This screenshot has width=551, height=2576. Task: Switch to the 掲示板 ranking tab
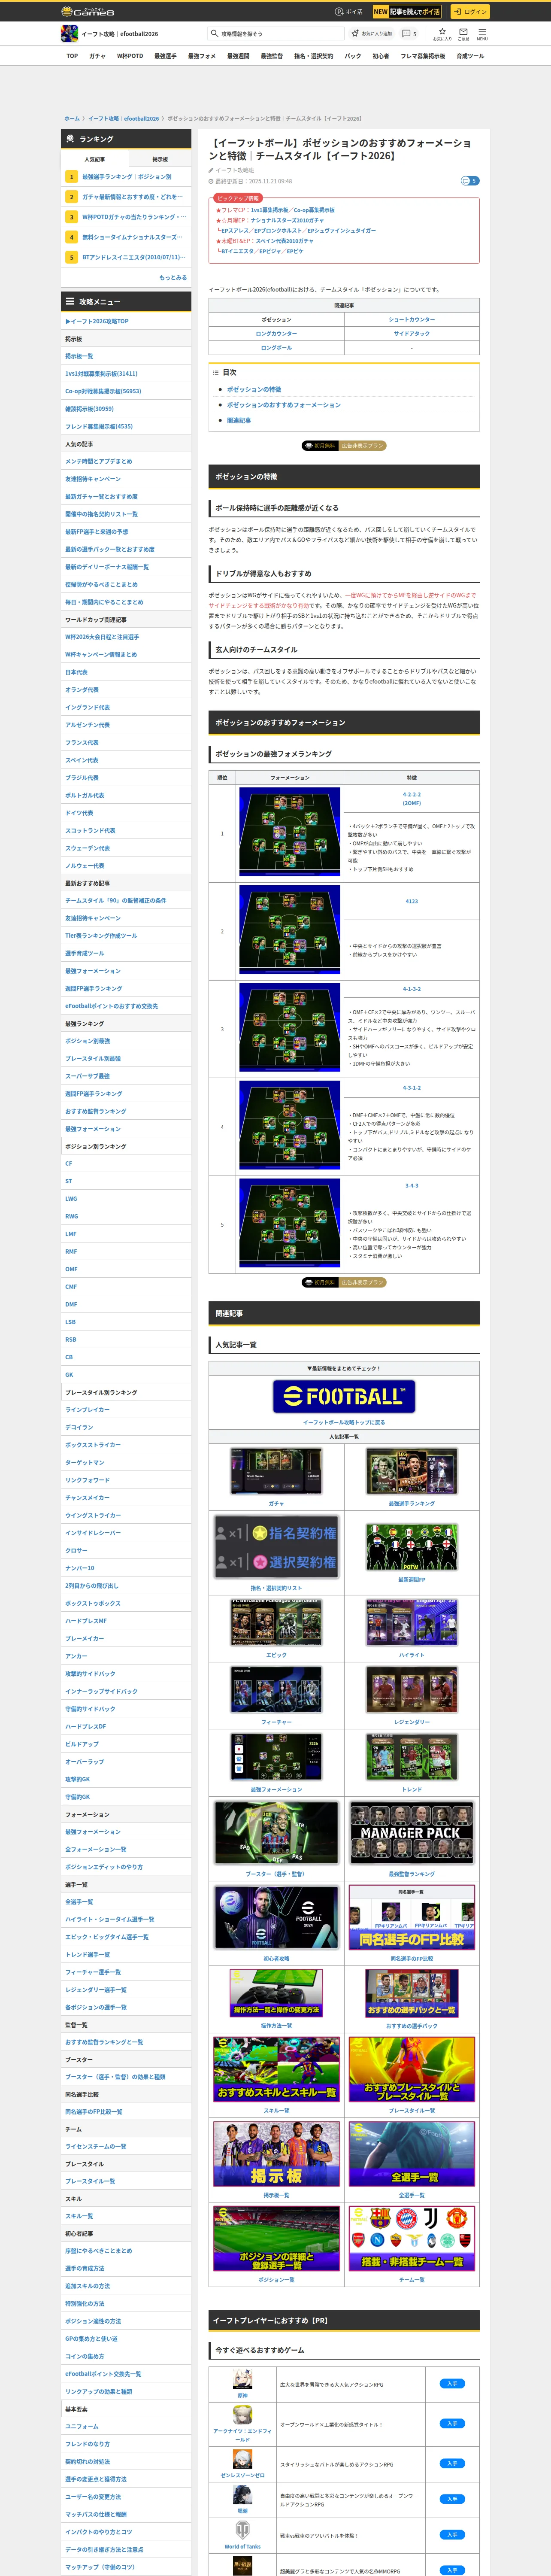point(159,159)
